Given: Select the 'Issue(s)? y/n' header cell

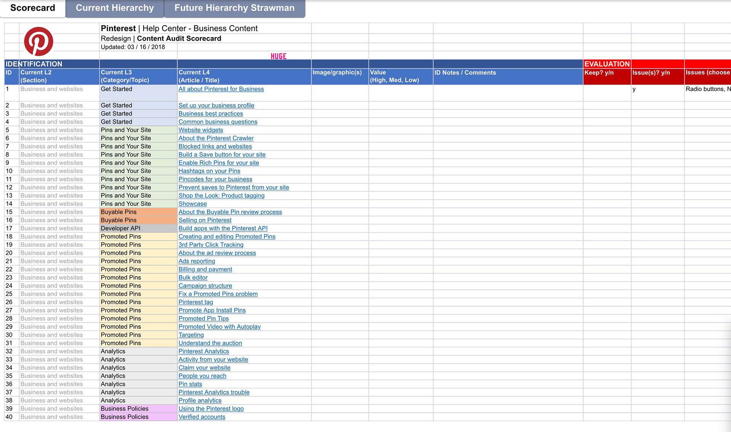Looking at the screenshot, I should [658, 76].
